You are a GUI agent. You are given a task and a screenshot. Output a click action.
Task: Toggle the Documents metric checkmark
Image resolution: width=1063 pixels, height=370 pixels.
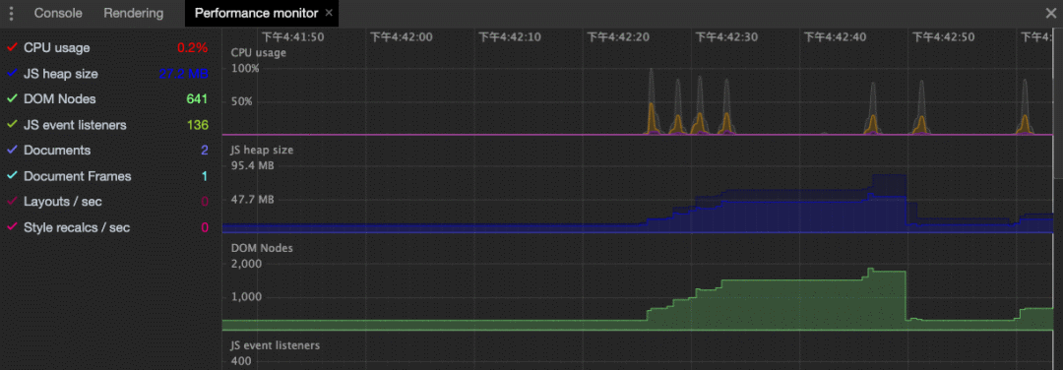[12, 150]
